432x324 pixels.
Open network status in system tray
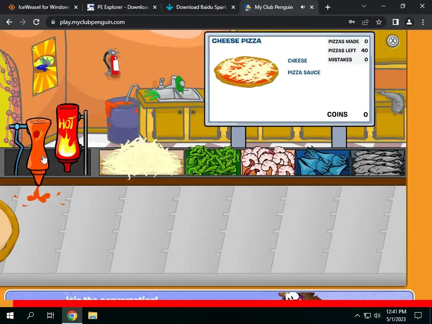[367, 316]
